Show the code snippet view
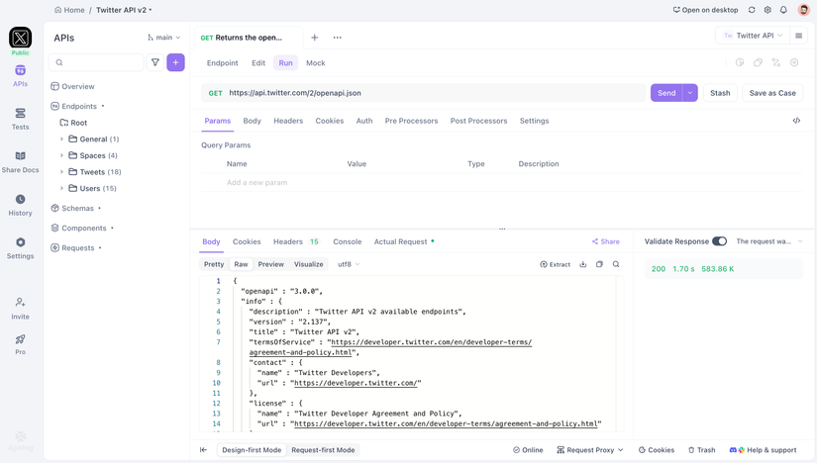 pos(796,121)
